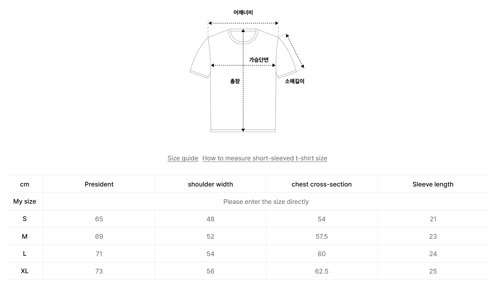The width and height of the screenshot is (495, 285).
Task: Click the 어깨너비 shoulder label on diagram
Action: 243,12
